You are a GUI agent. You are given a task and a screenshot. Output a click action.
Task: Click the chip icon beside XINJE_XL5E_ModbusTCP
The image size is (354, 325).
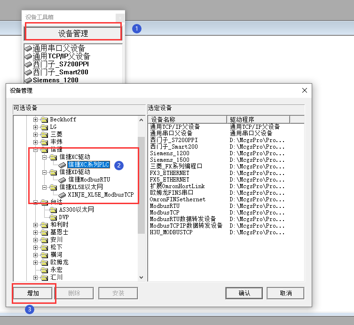pos(62,195)
